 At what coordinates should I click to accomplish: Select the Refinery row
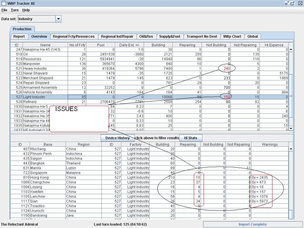(x=149, y=102)
